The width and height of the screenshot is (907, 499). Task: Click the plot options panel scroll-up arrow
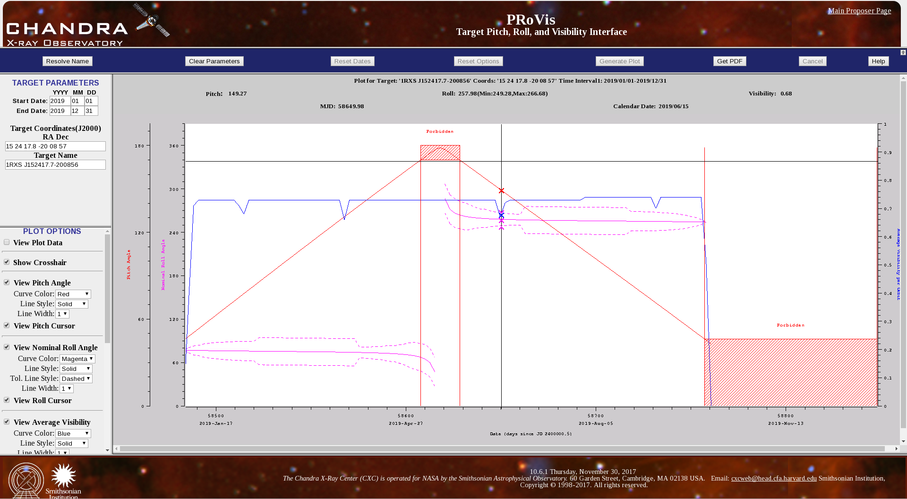click(x=107, y=231)
